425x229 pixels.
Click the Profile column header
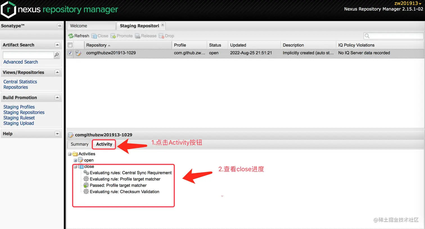pos(189,45)
